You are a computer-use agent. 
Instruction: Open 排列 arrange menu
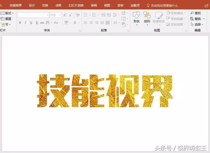(147, 19)
